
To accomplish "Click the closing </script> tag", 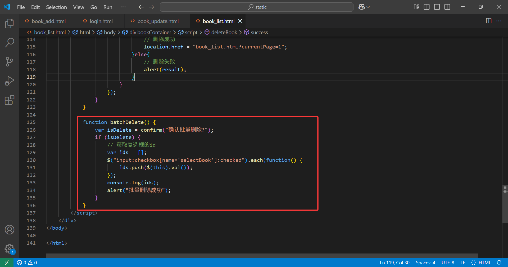I will pyautogui.click(x=84, y=213).
